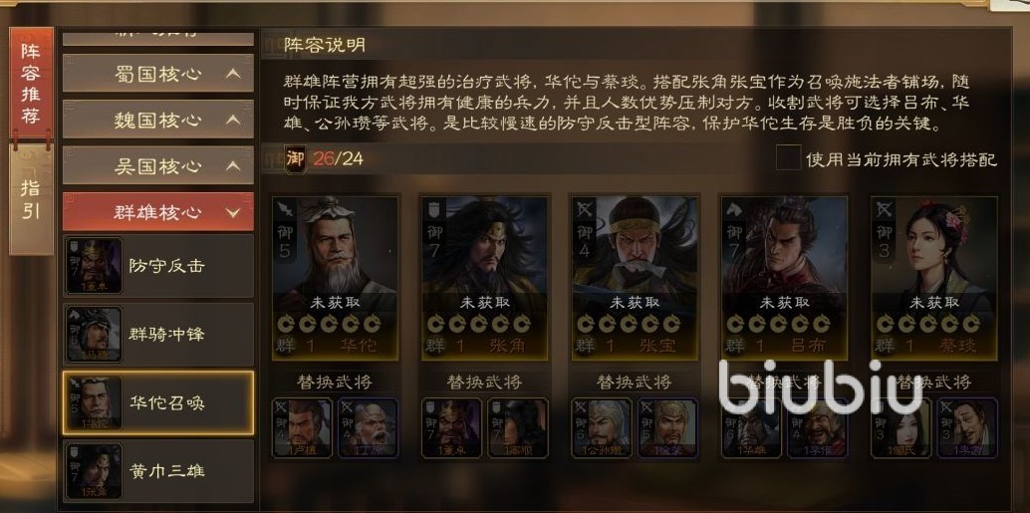The height and width of the screenshot is (513, 1030).
Task: Expand the 魏国核心 category
Action: 157,120
